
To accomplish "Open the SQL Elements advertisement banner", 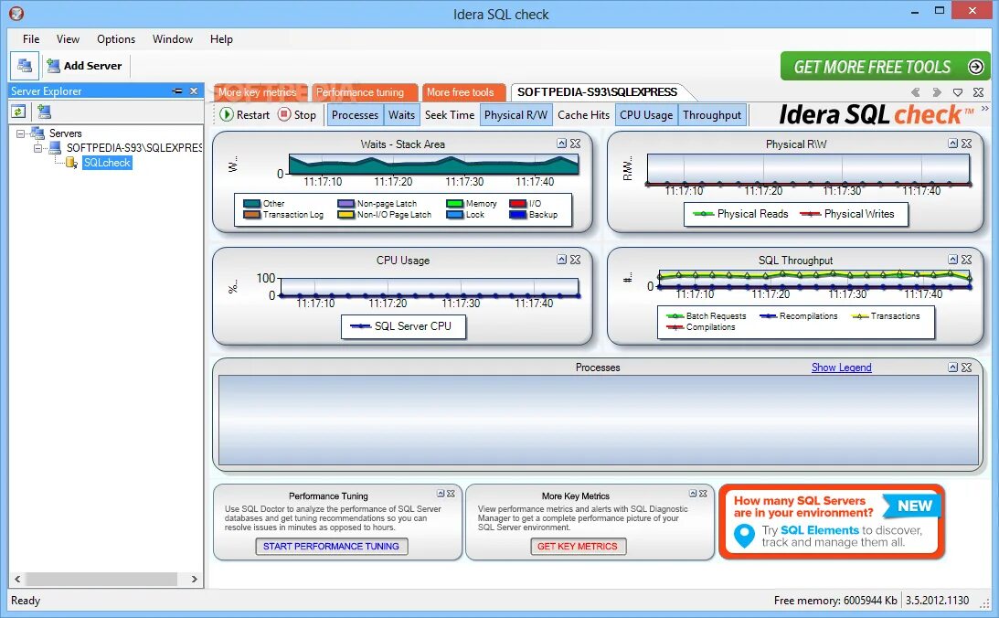I will pyautogui.click(x=832, y=521).
